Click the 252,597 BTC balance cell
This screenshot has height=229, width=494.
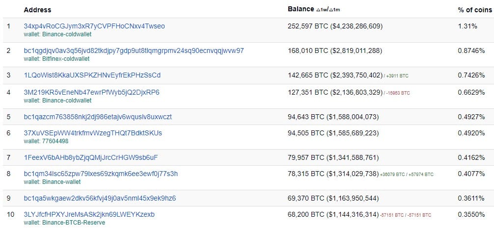point(335,26)
